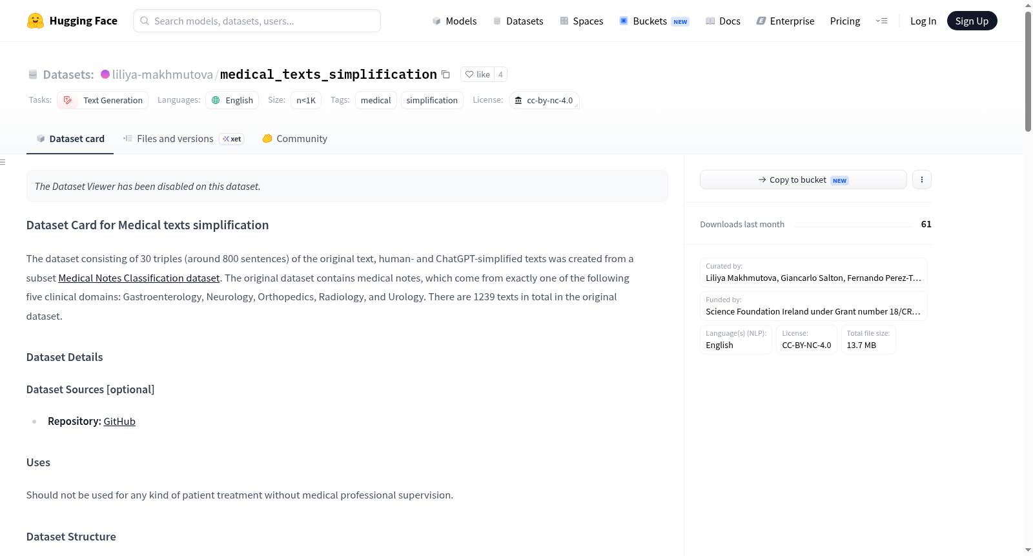Screen dimensions: 1033x556
Task: Click the Sign Up button
Action: (972, 21)
